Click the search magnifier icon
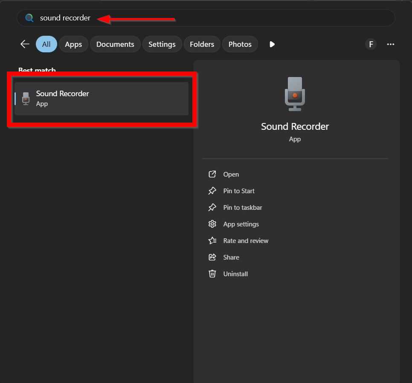This screenshot has height=383, width=412. click(x=29, y=18)
